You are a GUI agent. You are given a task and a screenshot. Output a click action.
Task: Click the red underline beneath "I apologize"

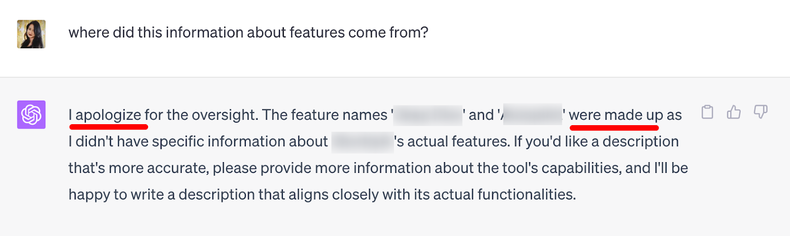(109, 127)
